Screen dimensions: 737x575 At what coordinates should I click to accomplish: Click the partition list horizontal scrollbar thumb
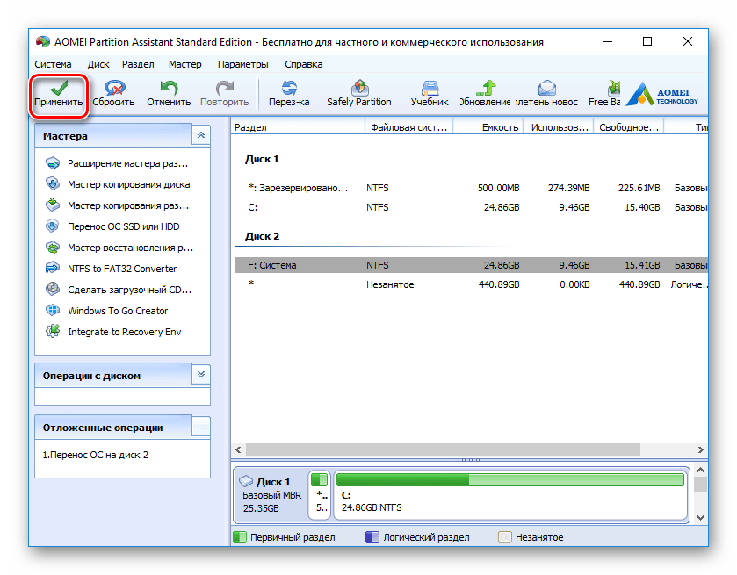tap(443, 449)
